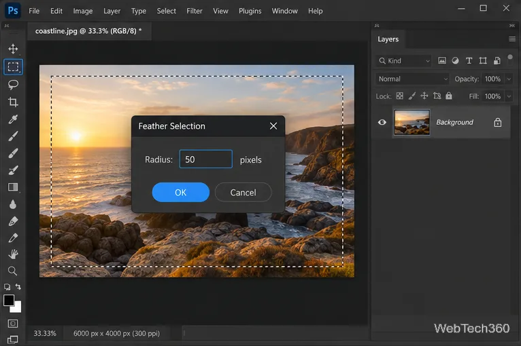This screenshot has width=521, height=346.
Task: Open the Window menu
Action: click(x=284, y=11)
